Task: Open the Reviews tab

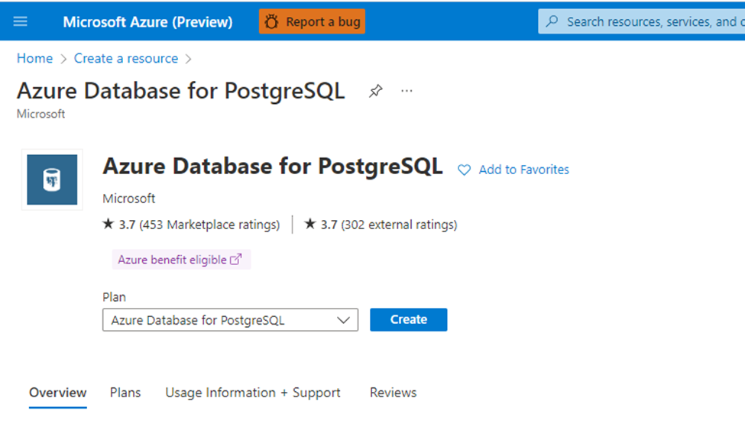Action: tap(394, 393)
